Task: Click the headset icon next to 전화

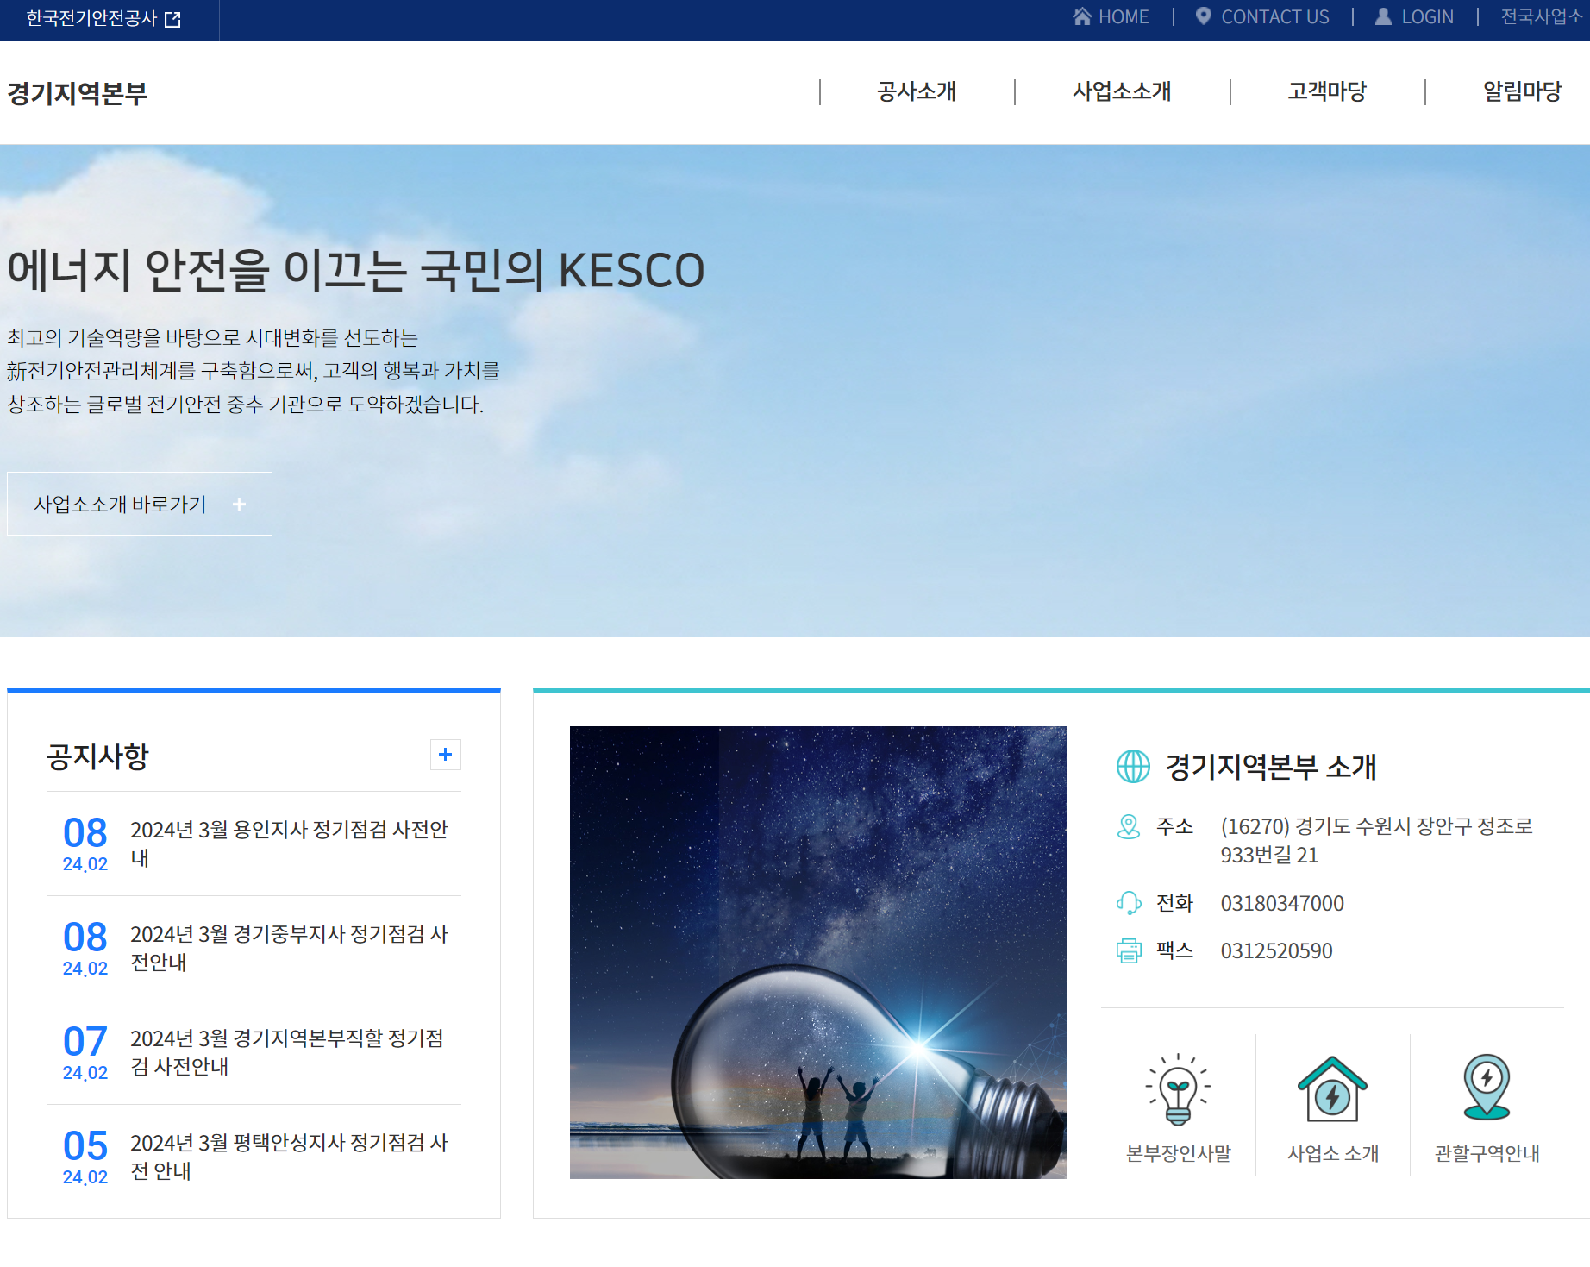Action: coord(1129,903)
